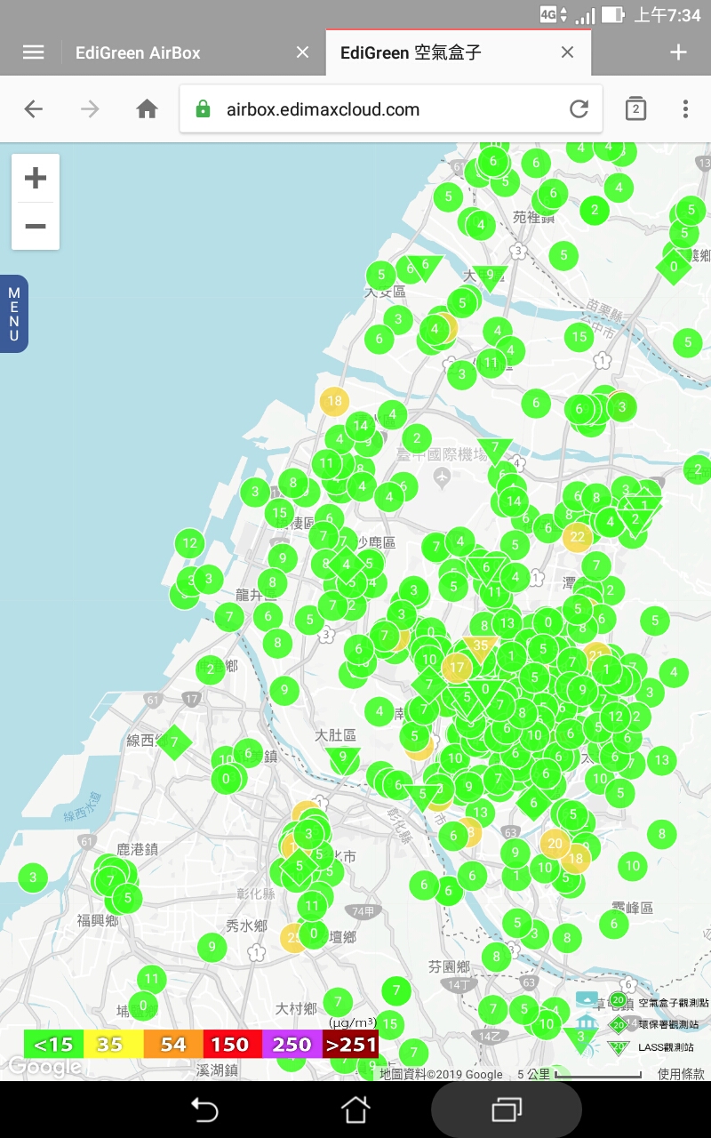
Task: Tap the 芬園鄉 map label
Action: coord(449,966)
